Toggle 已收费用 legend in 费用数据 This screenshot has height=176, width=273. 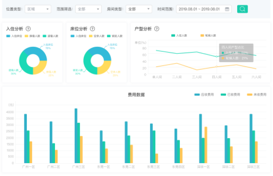click(230, 95)
